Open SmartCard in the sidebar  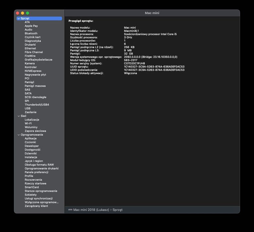[x=32, y=187]
